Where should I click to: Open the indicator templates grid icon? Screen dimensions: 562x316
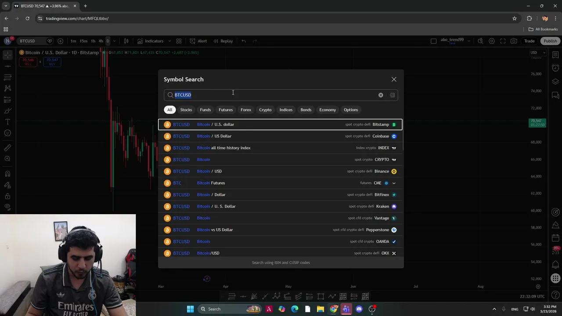point(179,41)
